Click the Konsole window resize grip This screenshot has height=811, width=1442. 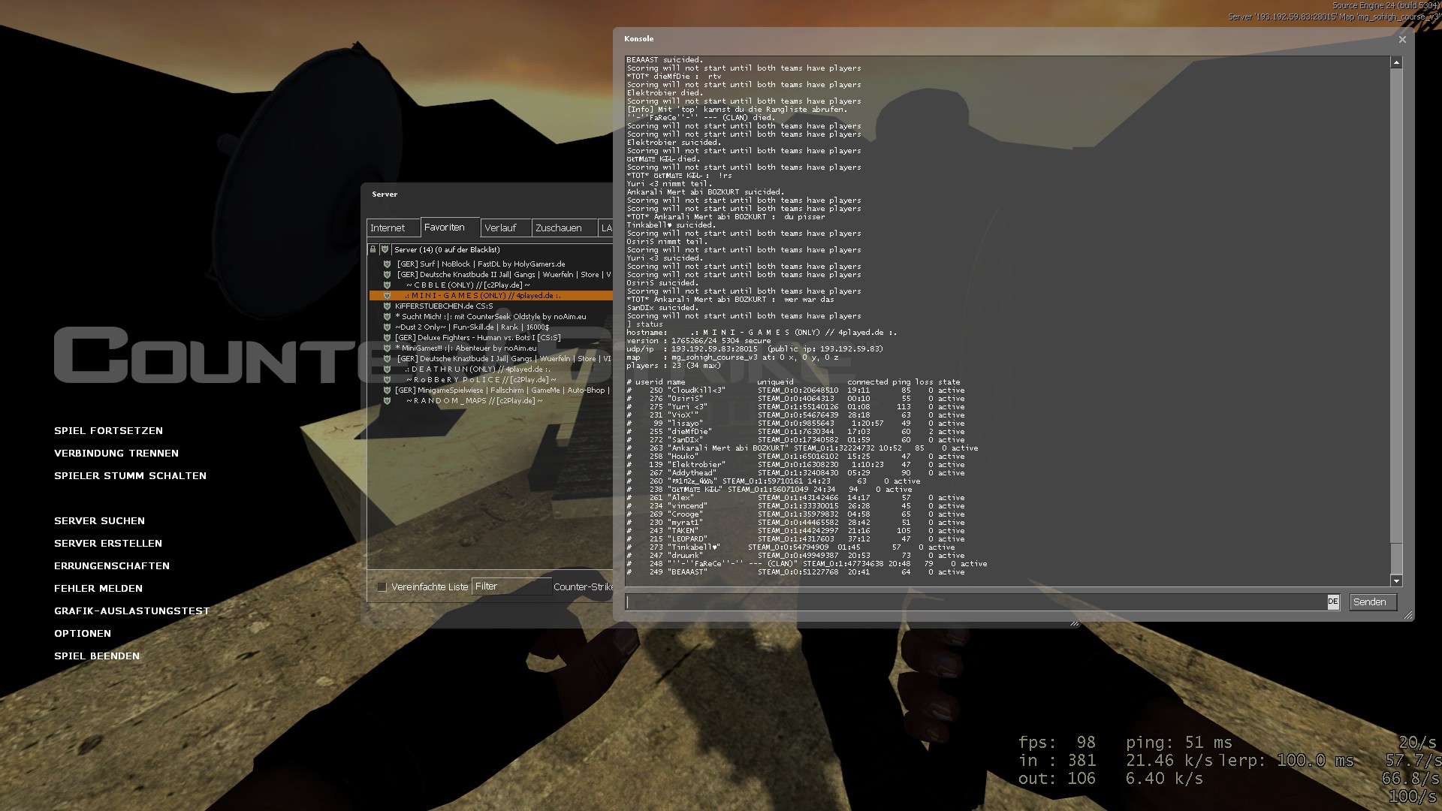(x=1407, y=615)
